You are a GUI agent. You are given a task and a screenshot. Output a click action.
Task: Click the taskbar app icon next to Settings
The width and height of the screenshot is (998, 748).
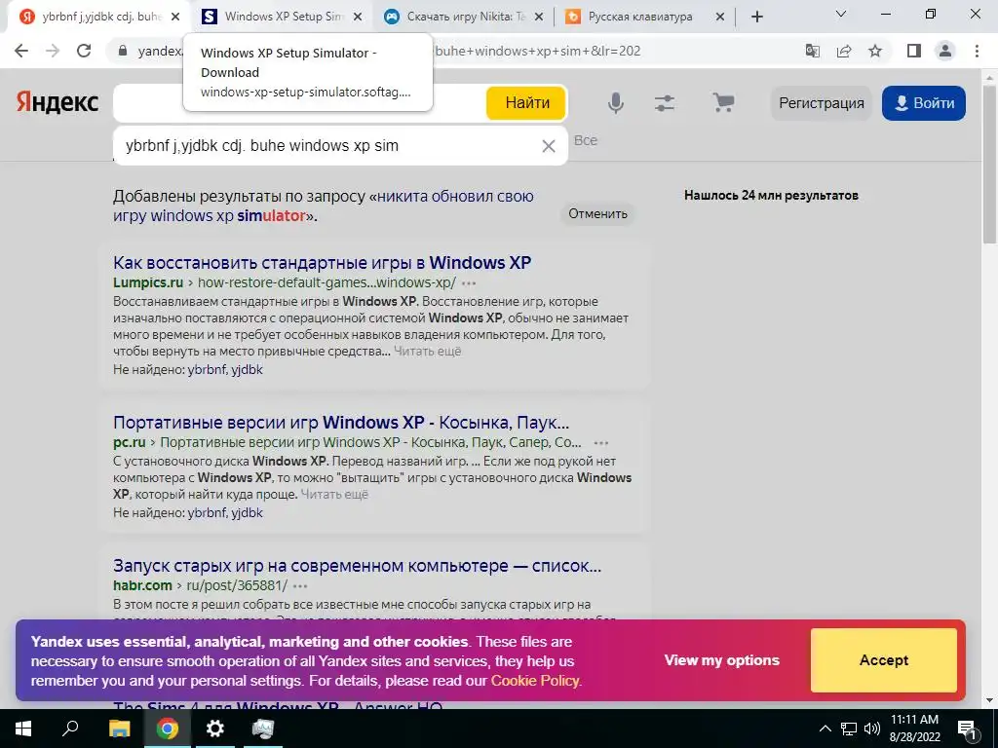(263, 729)
